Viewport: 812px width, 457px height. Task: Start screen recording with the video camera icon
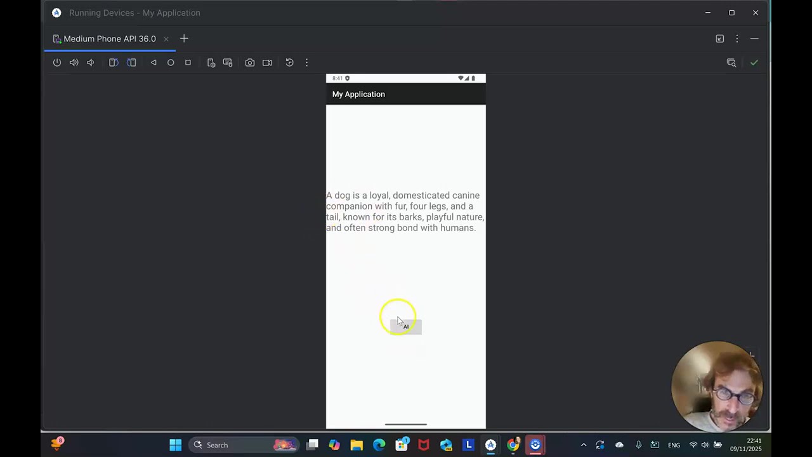click(267, 63)
